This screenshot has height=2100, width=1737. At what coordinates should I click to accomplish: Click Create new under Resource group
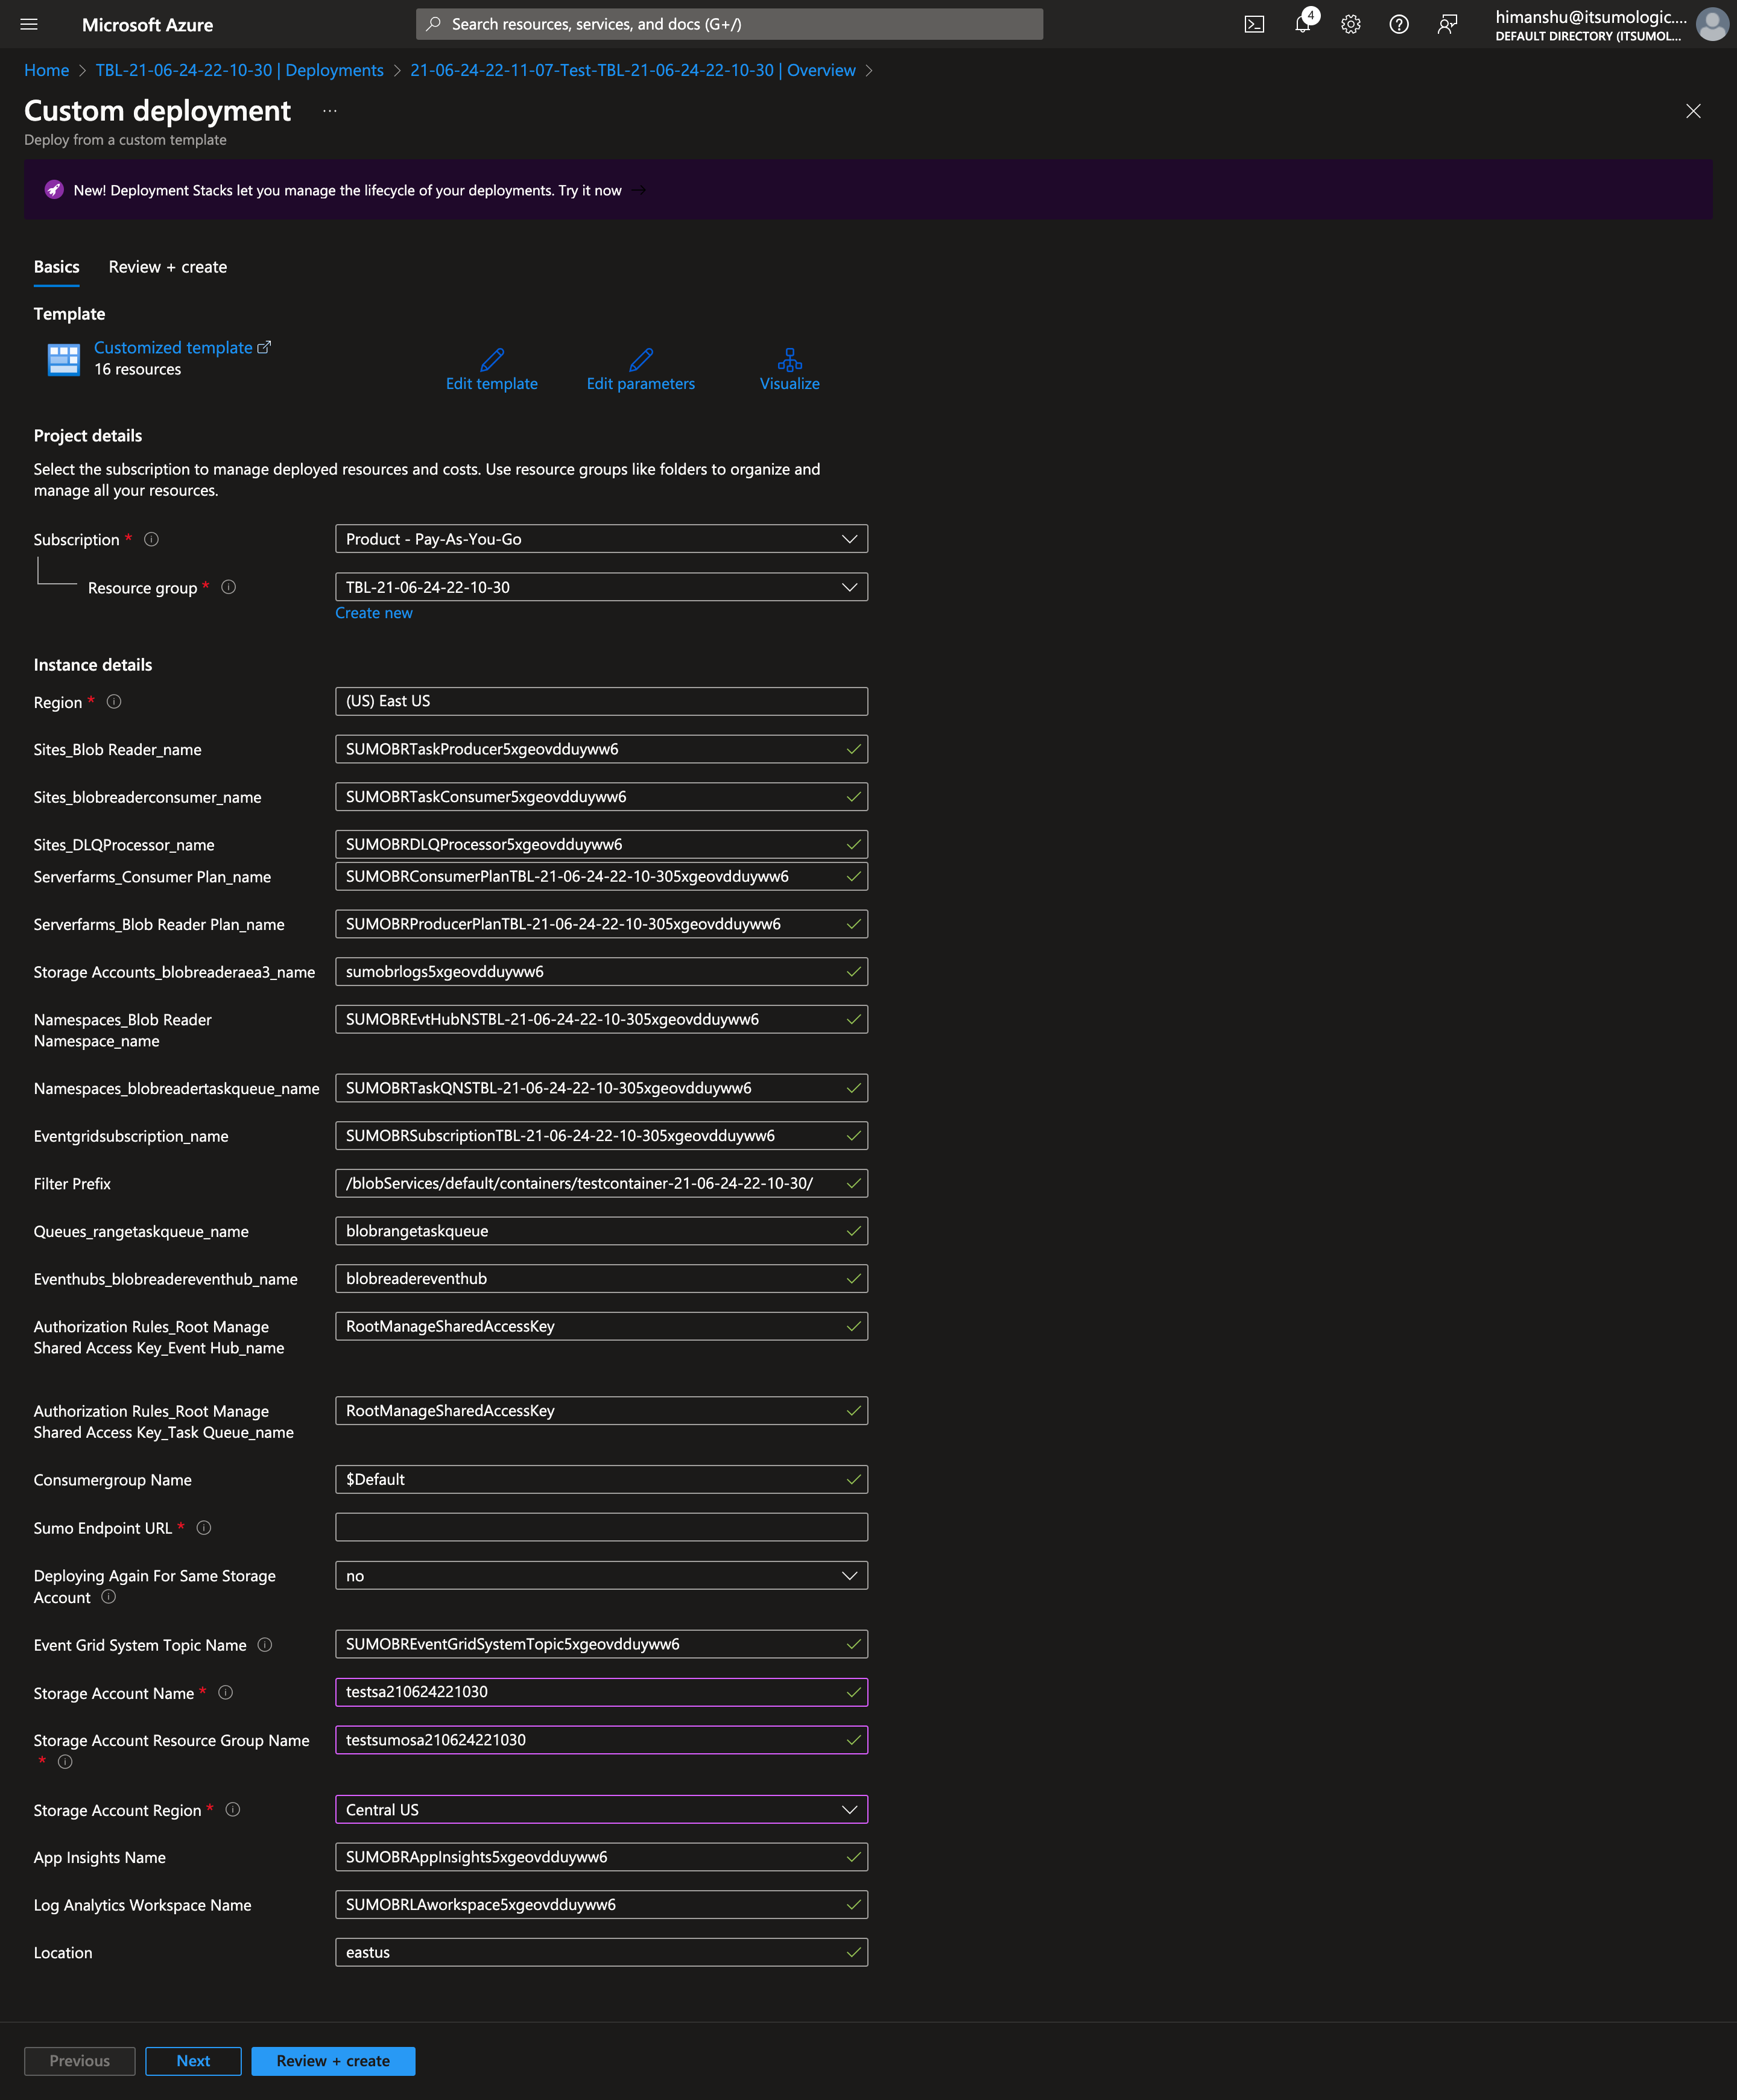tap(373, 612)
